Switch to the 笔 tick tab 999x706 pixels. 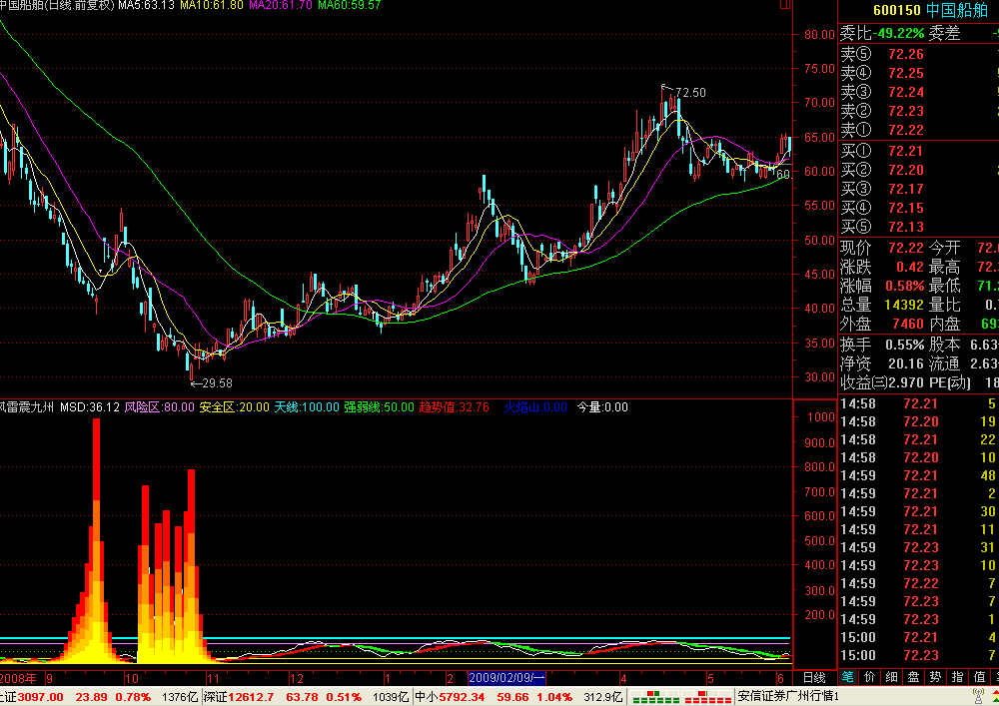point(848,677)
